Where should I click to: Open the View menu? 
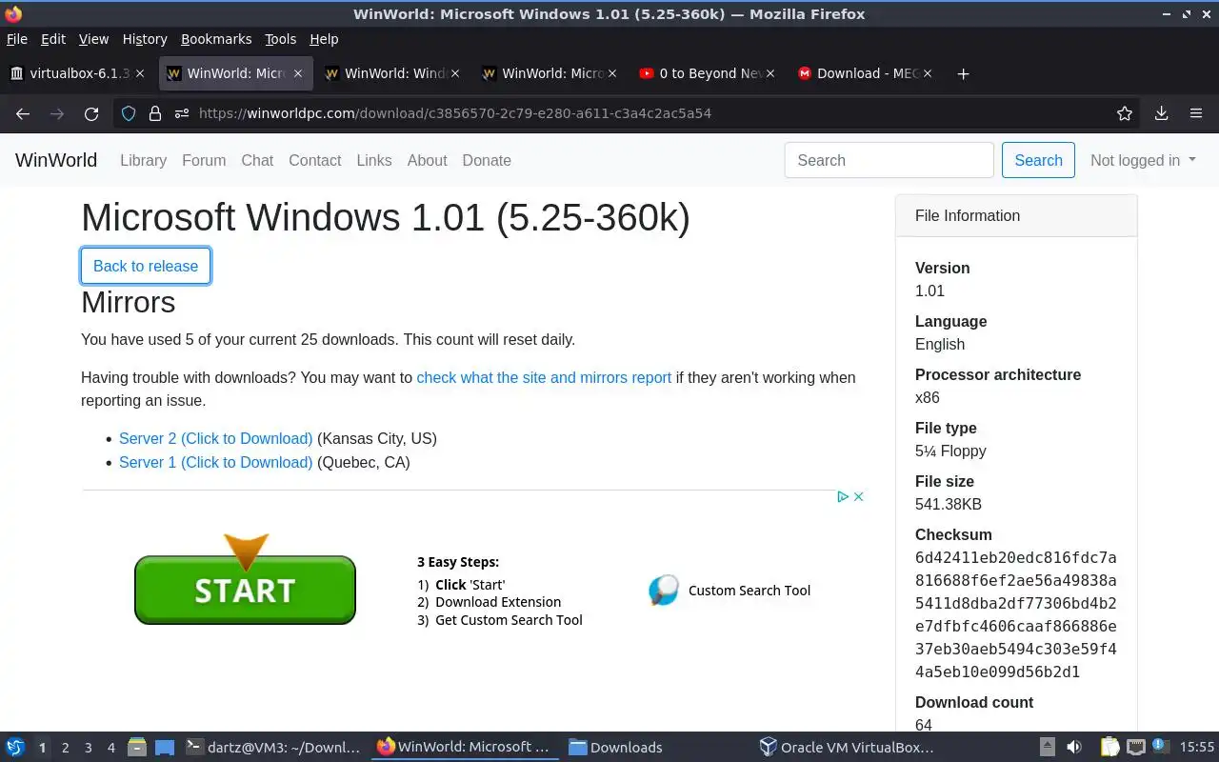point(93,39)
